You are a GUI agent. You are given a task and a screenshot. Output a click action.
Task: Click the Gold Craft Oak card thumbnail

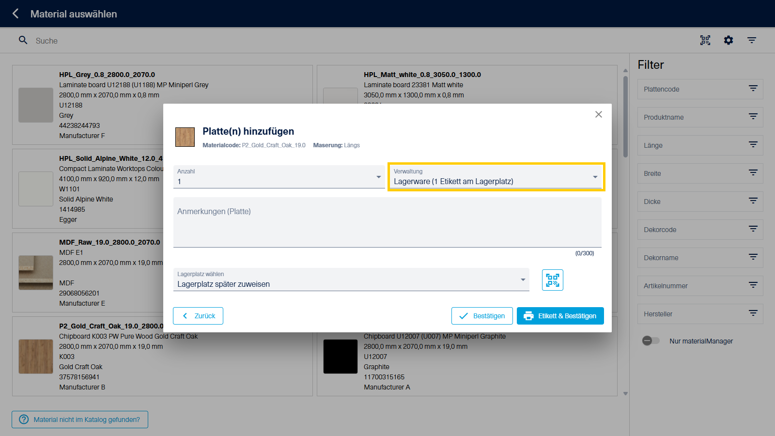point(36,357)
